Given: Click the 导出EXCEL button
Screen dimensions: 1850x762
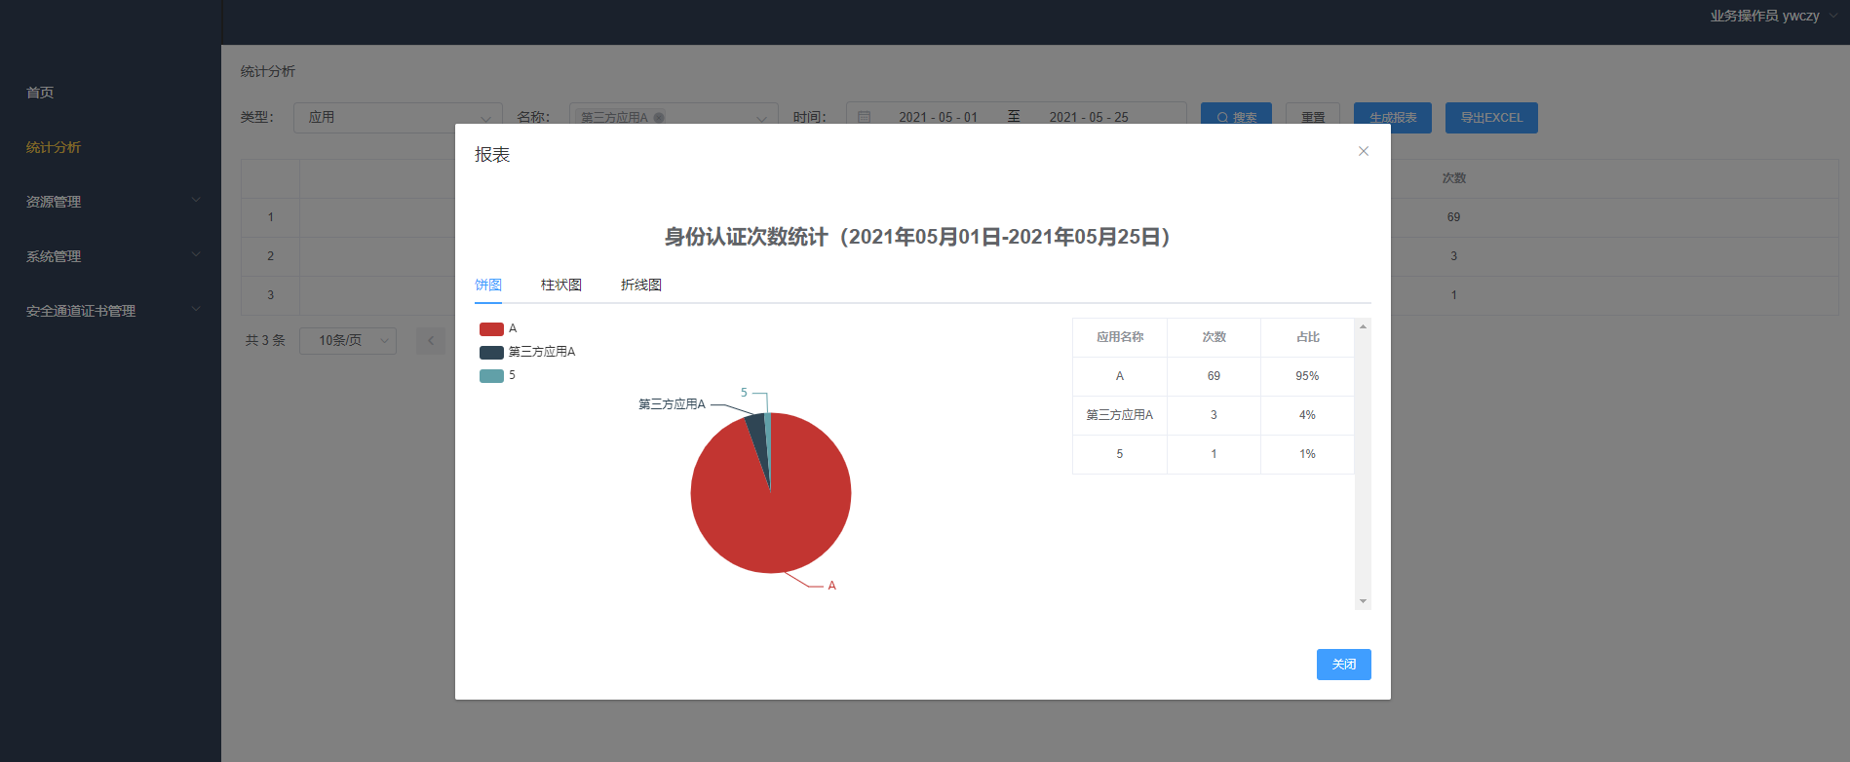Looking at the screenshot, I should click(1491, 117).
